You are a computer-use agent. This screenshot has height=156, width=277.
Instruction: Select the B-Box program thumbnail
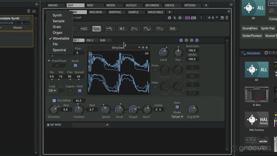(x=257, y=94)
